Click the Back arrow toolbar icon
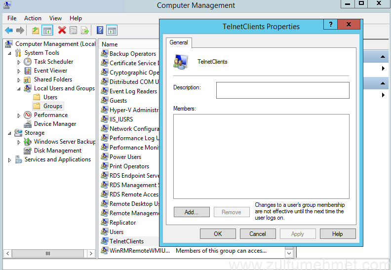The width and height of the screenshot is (391, 270). (x=9, y=31)
